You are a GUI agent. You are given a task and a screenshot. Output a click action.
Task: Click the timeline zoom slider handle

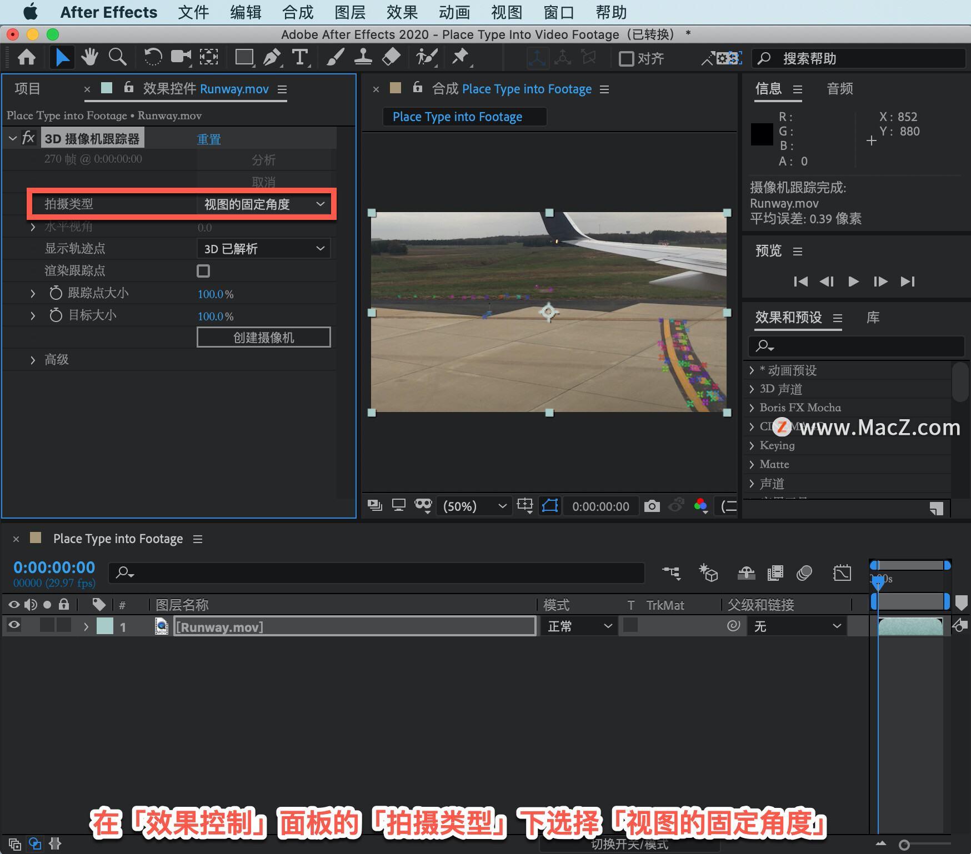[x=904, y=845]
